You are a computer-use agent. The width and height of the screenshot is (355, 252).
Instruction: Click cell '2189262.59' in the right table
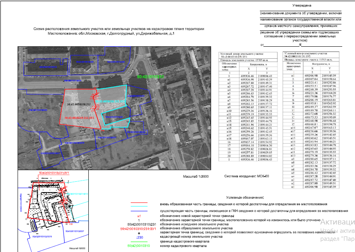click(x=329, y=107)
